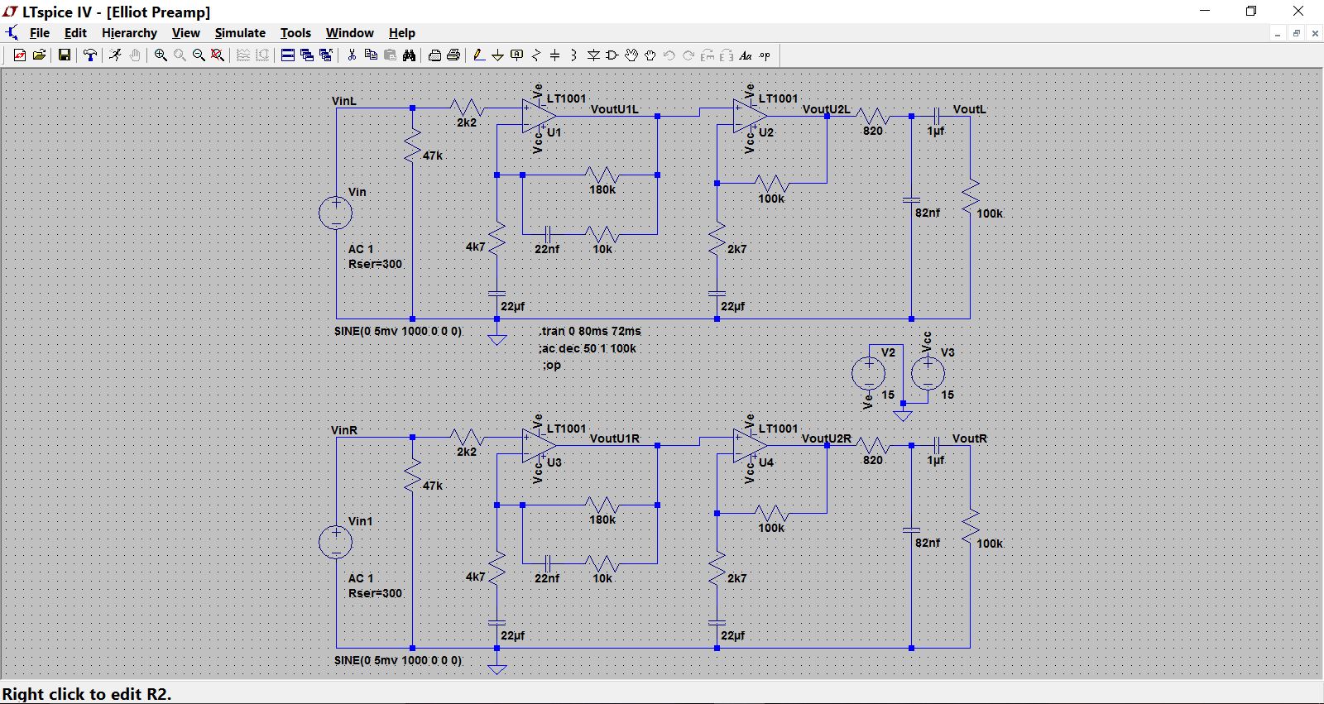Click the Open file folder icon
Image resolution: width=1324 pixels, height=704 pixels.
click(x=39, y=55)
